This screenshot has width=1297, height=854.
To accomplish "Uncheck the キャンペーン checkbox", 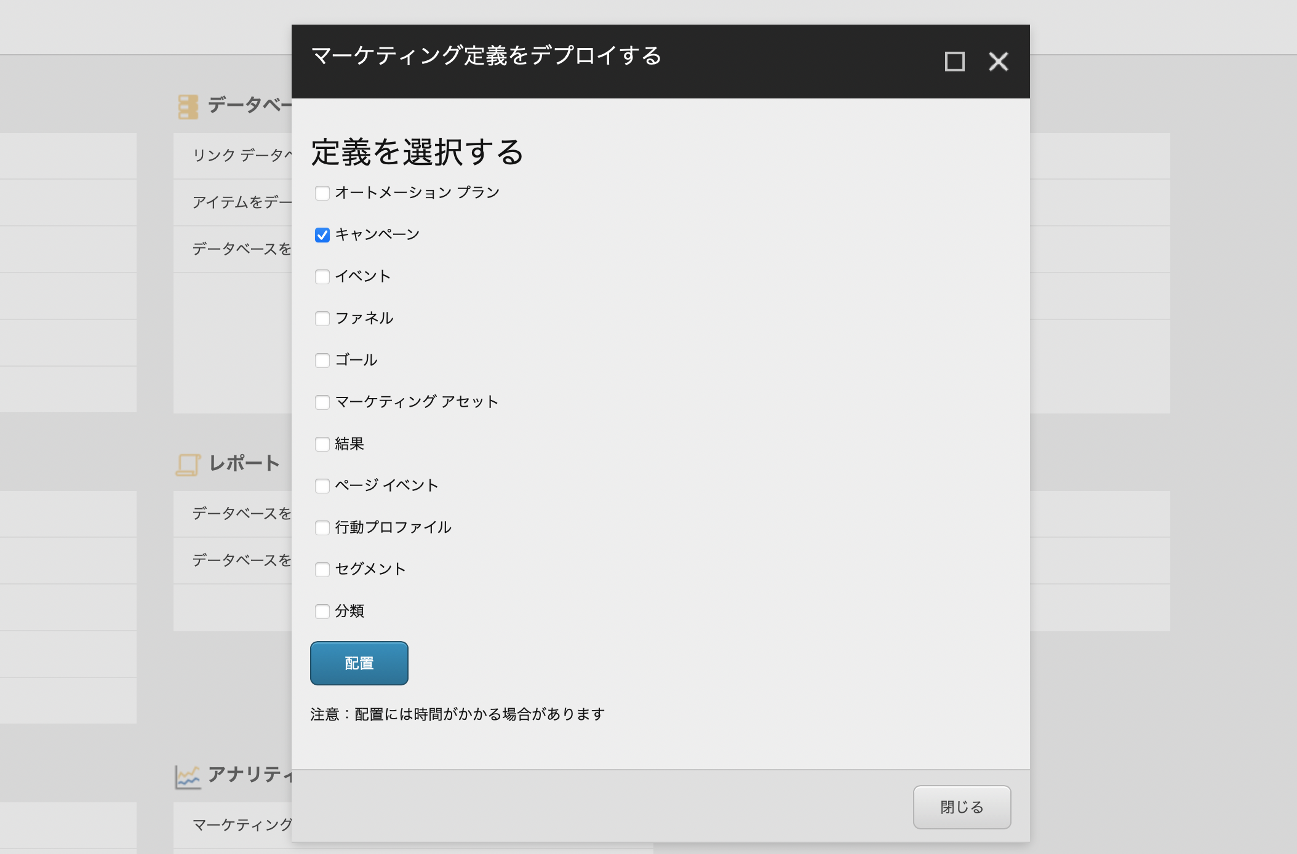I will [322, 235].
